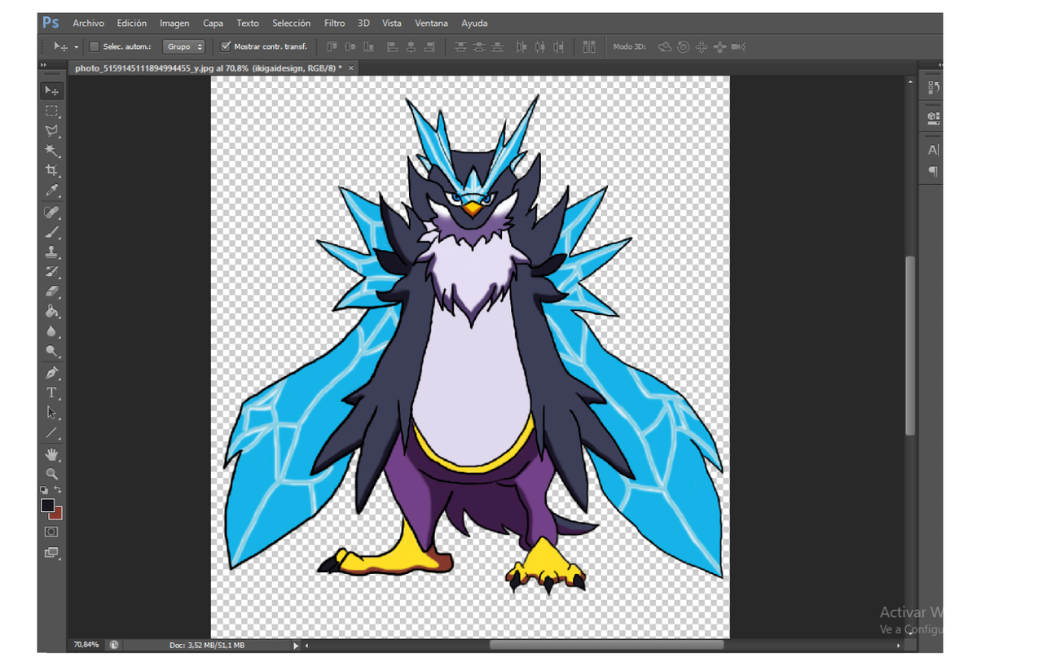Change the screen mode
Screen dimensions: 1043x670
pyautogui.click(x=51, y=552)
